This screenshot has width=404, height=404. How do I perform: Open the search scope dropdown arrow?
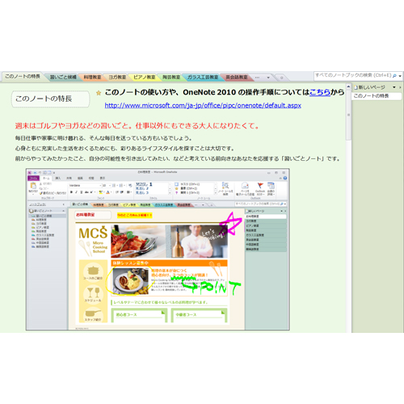400,76
